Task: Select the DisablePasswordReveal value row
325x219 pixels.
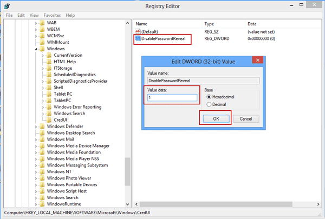Action: [x=164, y=38]
